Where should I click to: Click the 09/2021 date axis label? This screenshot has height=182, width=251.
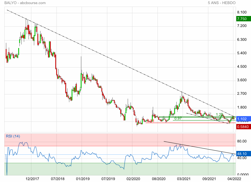(209, 179)
